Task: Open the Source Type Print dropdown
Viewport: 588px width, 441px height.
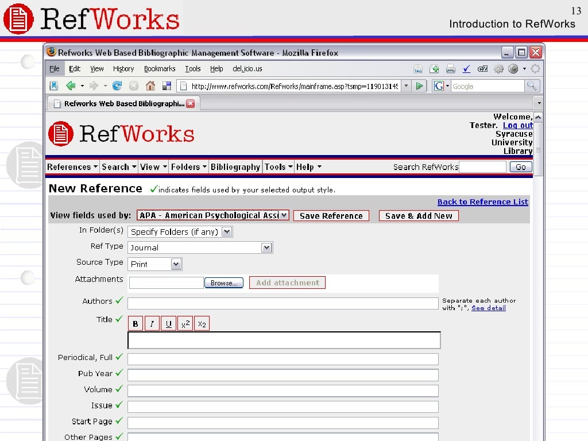Action: coord(155,264)
